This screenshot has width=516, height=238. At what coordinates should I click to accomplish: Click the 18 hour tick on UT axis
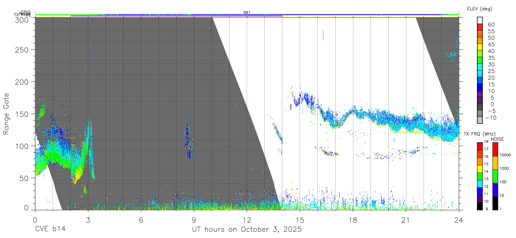coord(353,220)
